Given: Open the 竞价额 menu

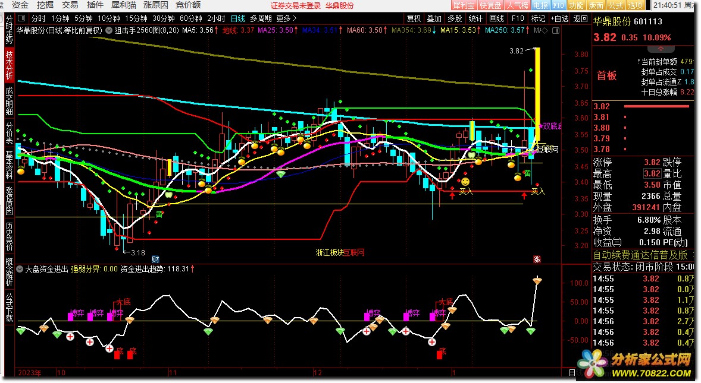Looking at the screenshot, I should (188, 5).
